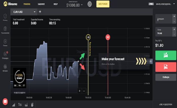Zoom in the chart with plus
Viewport: 177px width, 108px height.
click(x=80, y=91)
